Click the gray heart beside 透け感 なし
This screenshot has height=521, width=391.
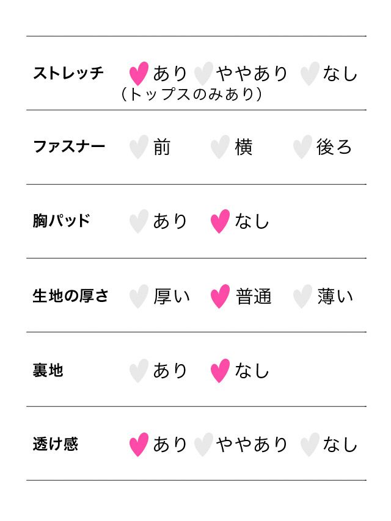310,444
